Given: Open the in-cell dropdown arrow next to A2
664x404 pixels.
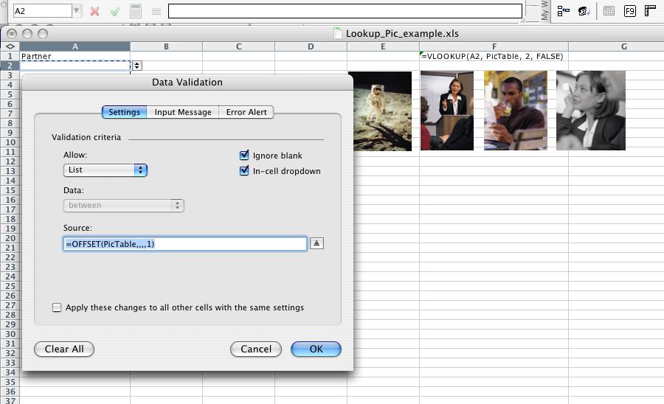Looking at the screenshot, I should [136, 66].
